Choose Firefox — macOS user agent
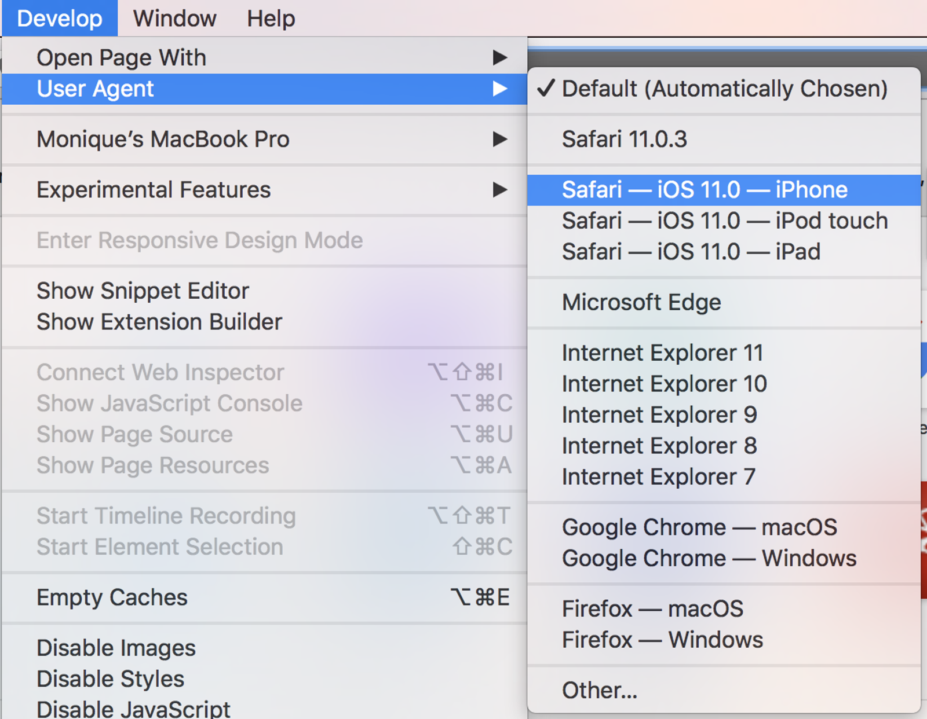This screenshot has width=927, height=719. (724, 608)
